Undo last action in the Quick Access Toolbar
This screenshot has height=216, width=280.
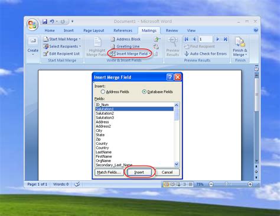[x=52, y=21]
